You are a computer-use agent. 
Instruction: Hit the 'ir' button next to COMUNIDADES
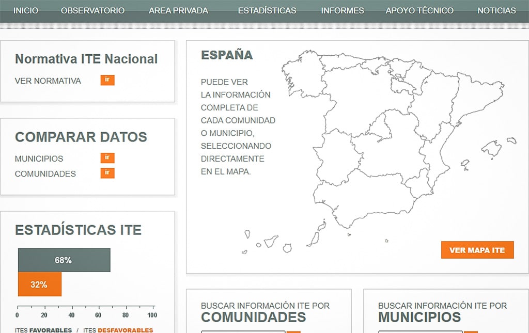tap(107, 173)
